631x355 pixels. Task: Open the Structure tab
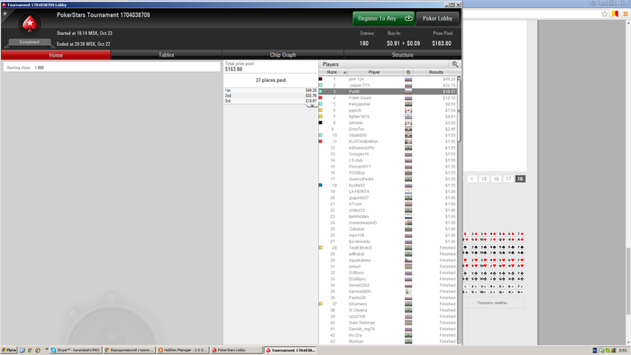tap(402, 55)
